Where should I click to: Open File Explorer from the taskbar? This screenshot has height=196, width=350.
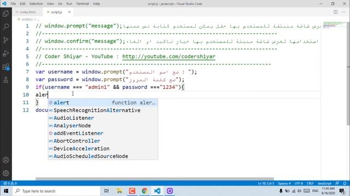[x=119, y=191]
